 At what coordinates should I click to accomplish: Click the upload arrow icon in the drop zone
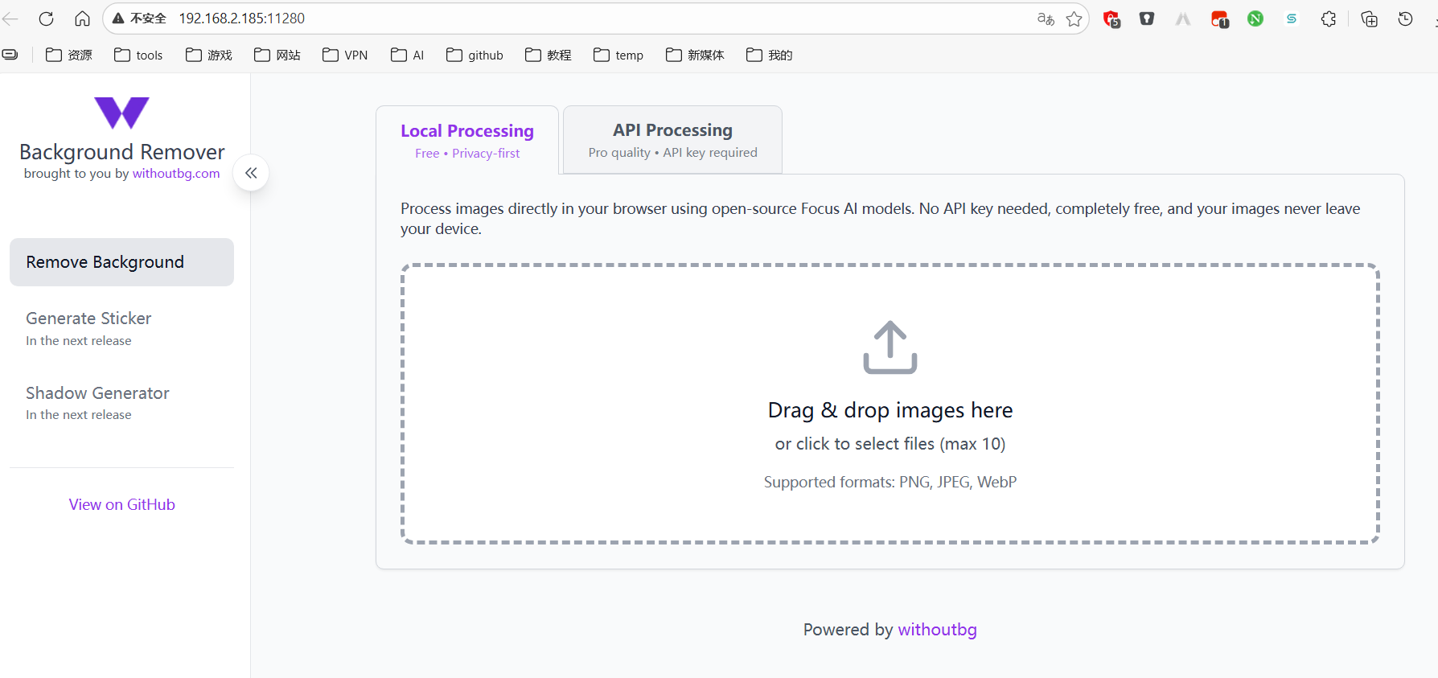(890, 347)
